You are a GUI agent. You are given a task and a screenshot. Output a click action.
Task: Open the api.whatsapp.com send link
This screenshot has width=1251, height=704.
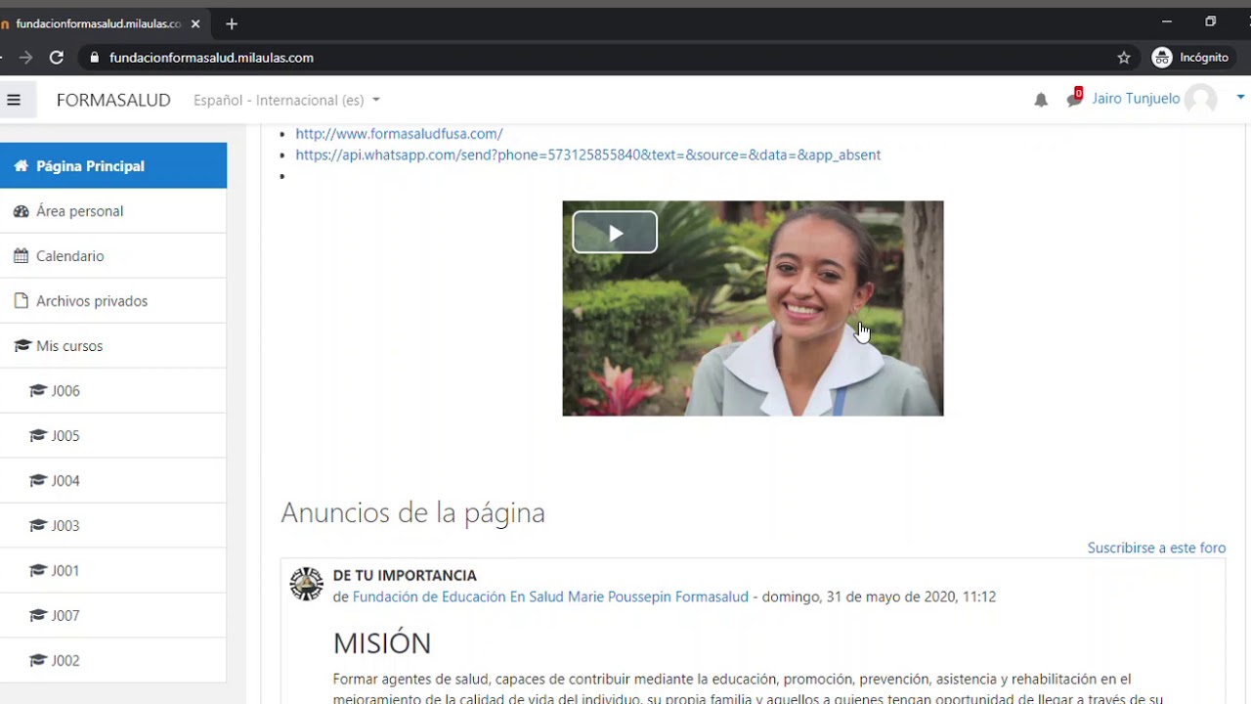coord(587,154)
